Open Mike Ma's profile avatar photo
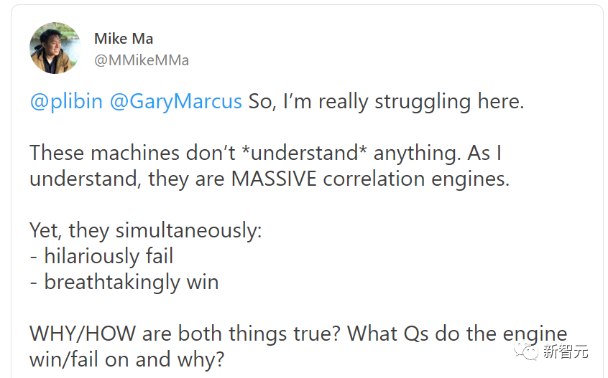Image resolution: width=608 pixels, height=378 pixels. 55,48
